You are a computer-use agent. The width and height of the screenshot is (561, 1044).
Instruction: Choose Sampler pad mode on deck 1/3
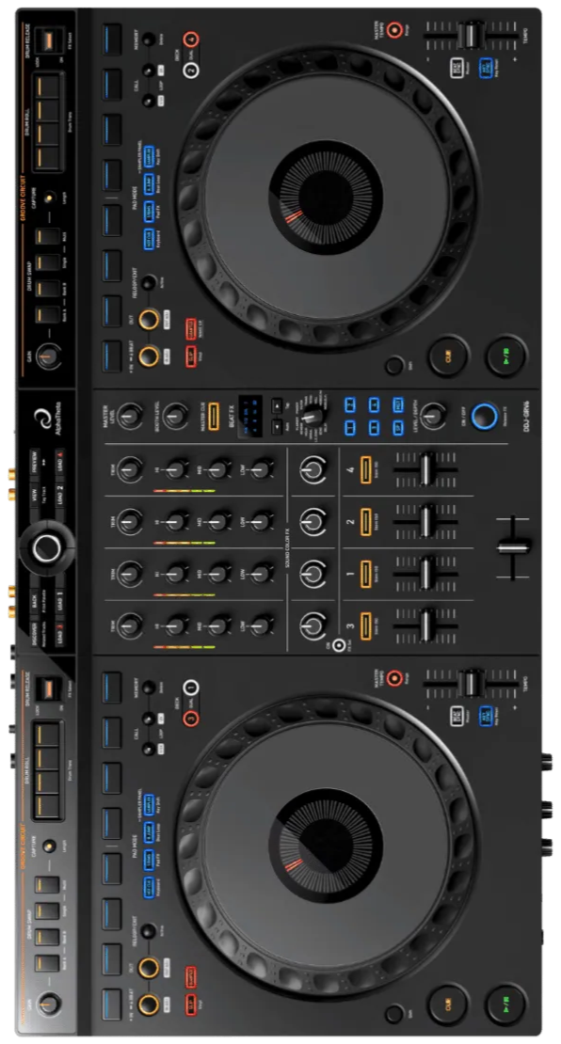pos(148,803)
